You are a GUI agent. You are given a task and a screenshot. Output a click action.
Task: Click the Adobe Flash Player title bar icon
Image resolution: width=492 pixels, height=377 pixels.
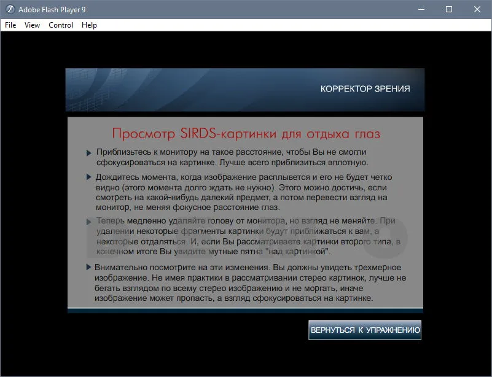(10, 9)
